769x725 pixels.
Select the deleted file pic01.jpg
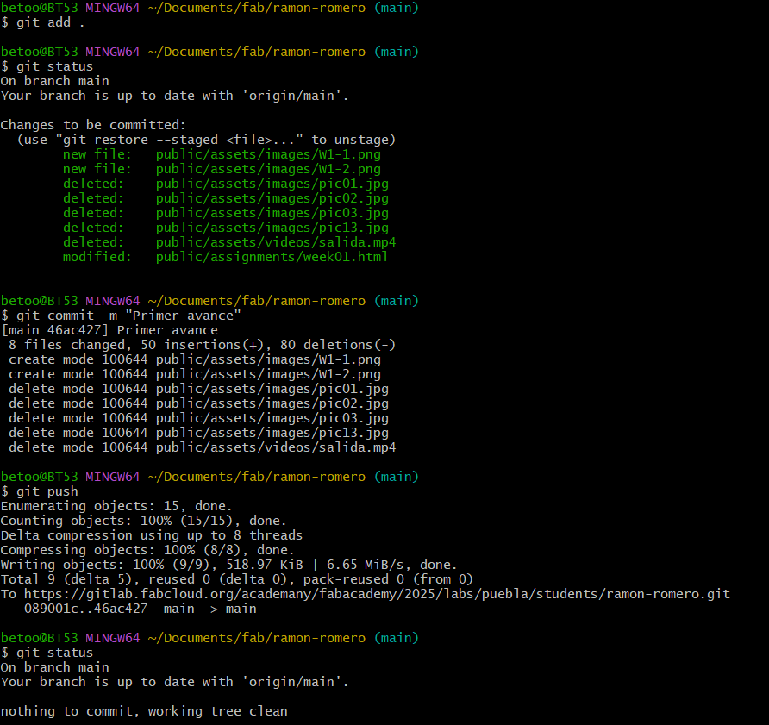coord(271,184)
